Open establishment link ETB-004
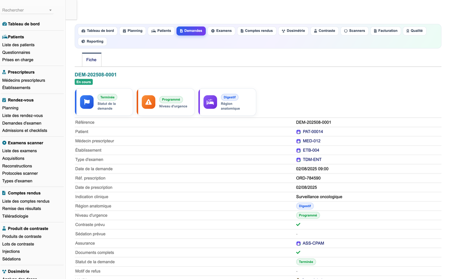The width and height of the screenshot is (451, 279). click(311, 150)
